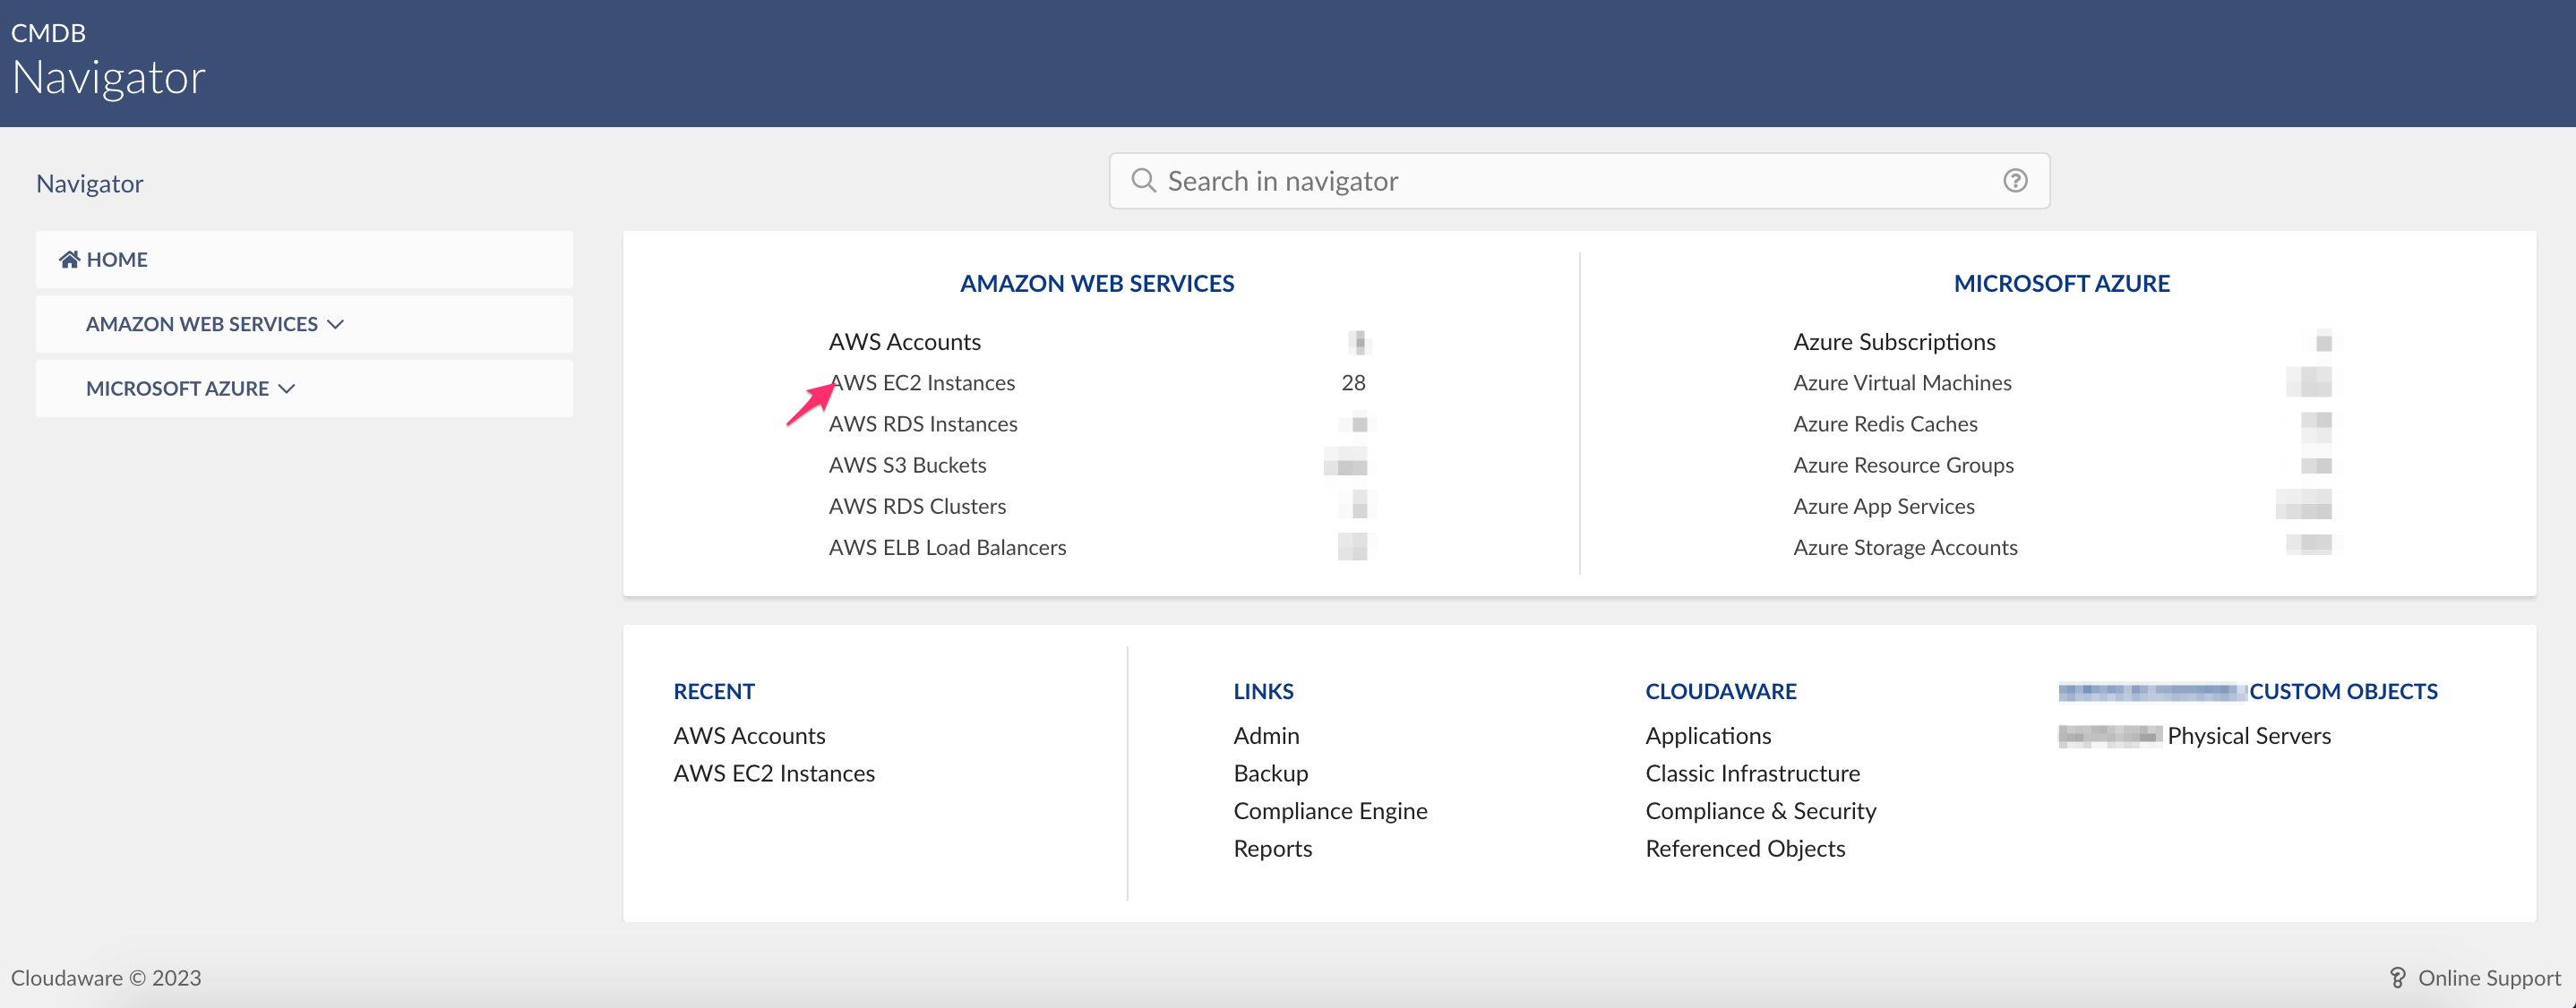
Task: Click Online Support link in footer
Action: point(2488,978)
